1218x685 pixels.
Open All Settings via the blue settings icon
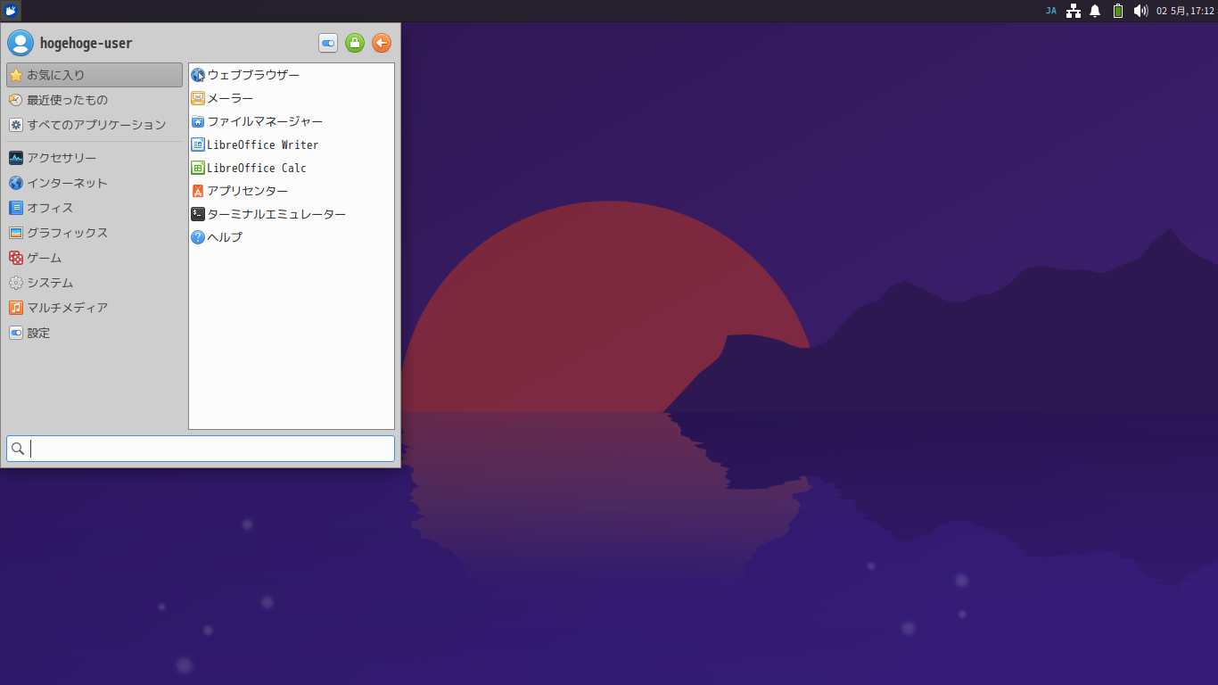(327, 43)
